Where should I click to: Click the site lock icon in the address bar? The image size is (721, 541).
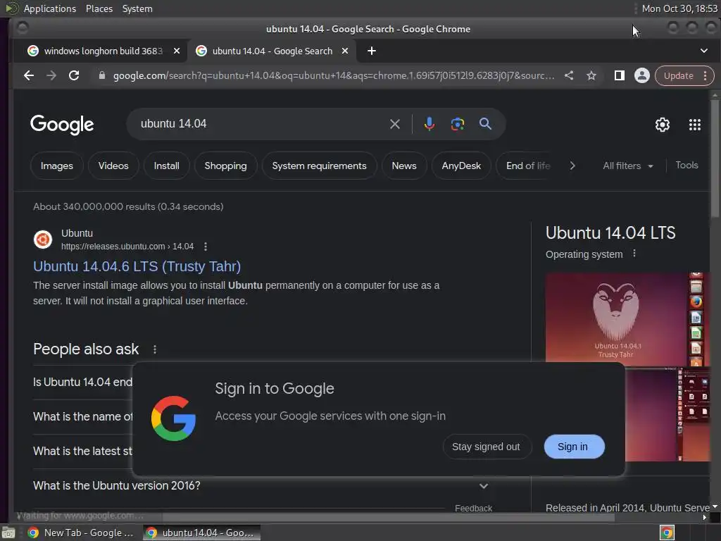102,75
